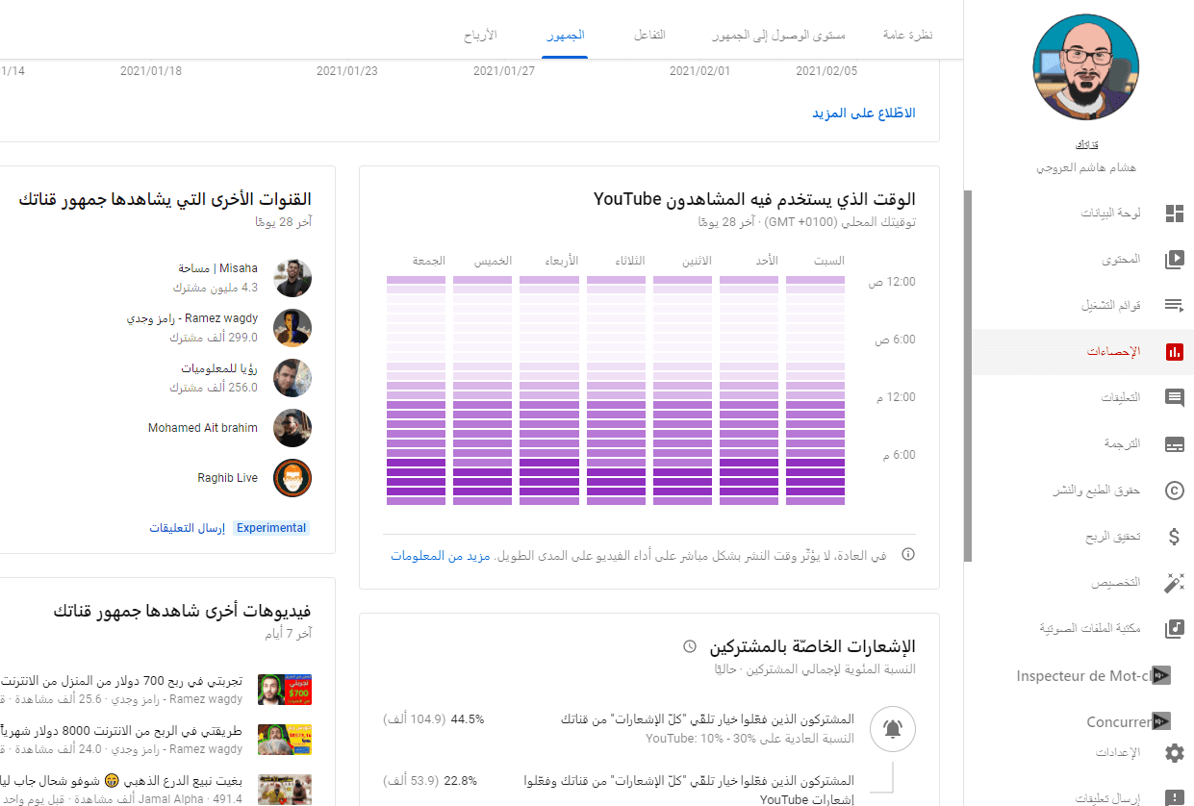1194x806 pixels.
Task: Click the Subtitles translation icon
Action: pos(1174,444)
